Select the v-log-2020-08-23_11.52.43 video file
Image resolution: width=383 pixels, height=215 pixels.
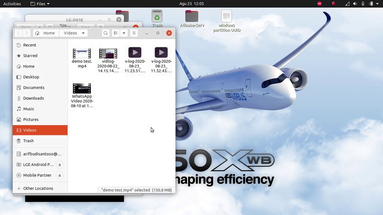pos(161,60)
